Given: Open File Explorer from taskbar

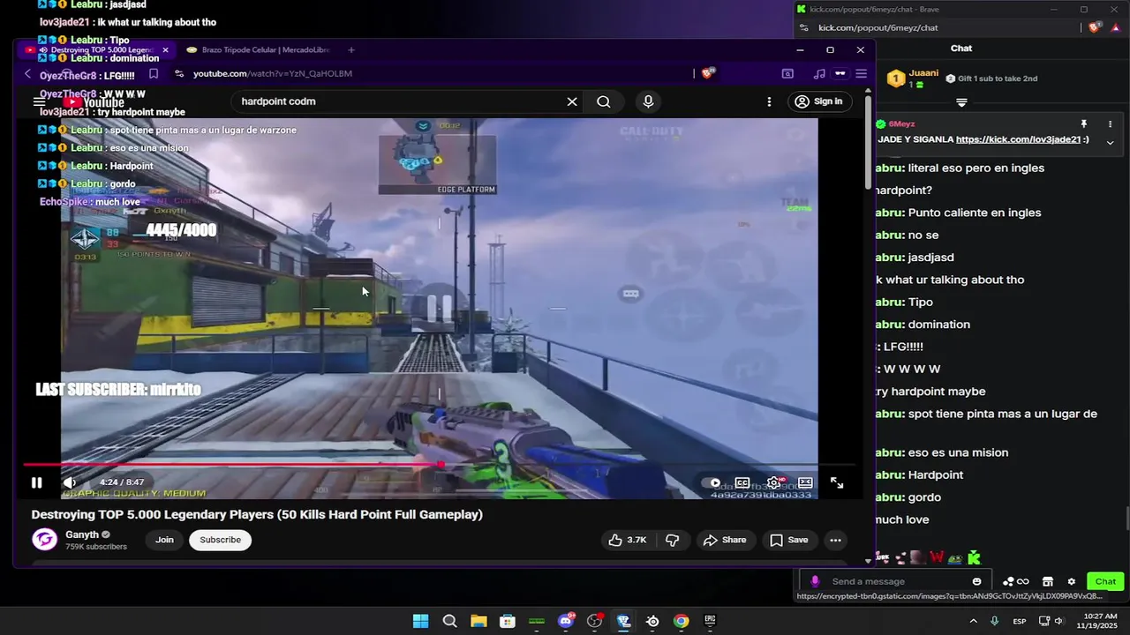Looking at the screenshot, I should point(478,621).
